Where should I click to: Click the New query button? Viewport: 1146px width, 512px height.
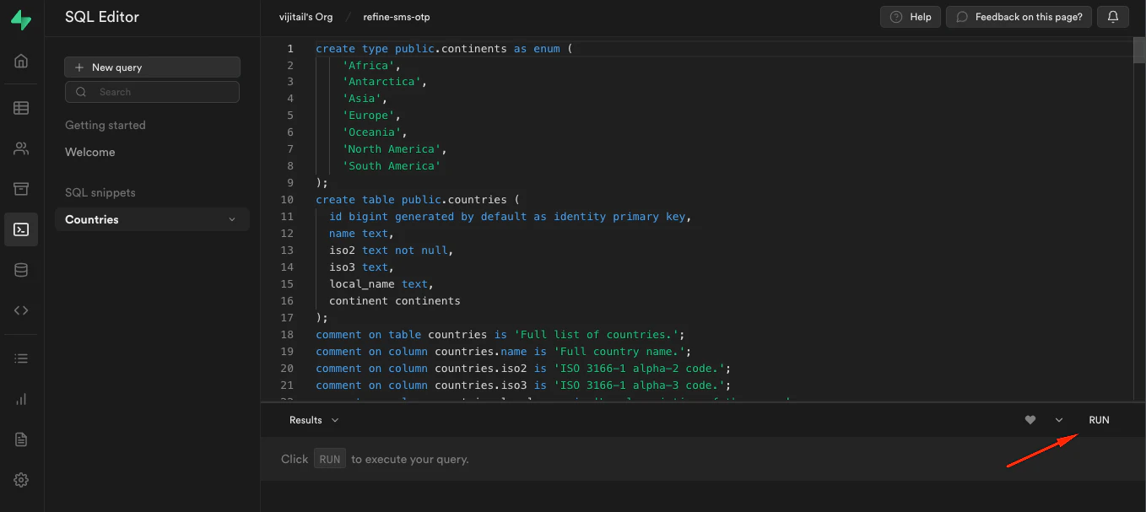click(x=152, y=67)
